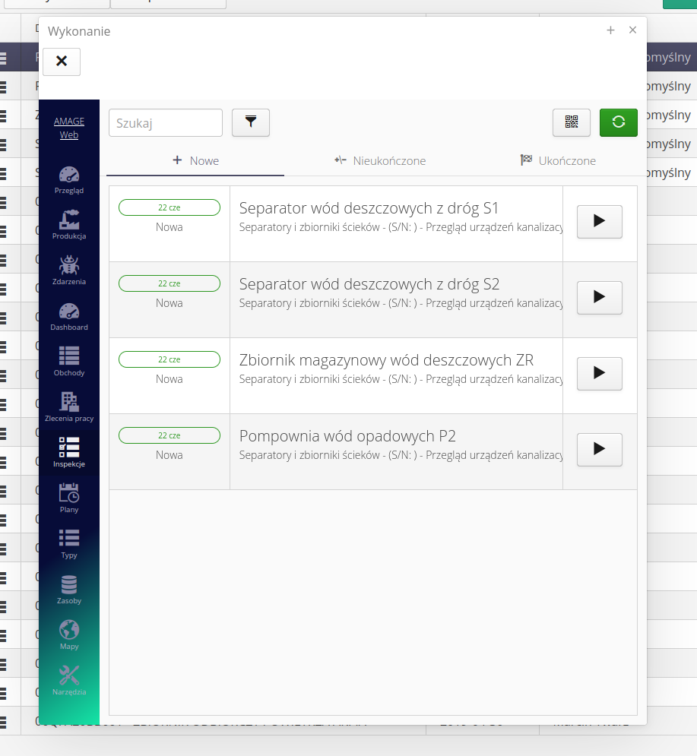This screenshot has width=697, height=756.
Task: Click the green refresh button
Action: (619, 122)
